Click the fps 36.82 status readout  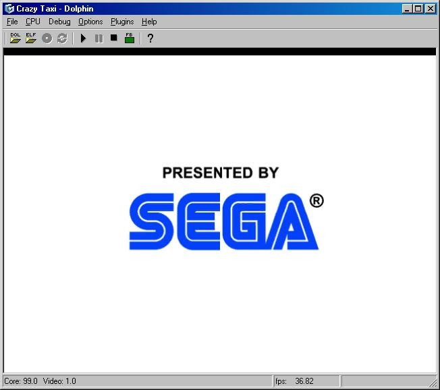294,381
